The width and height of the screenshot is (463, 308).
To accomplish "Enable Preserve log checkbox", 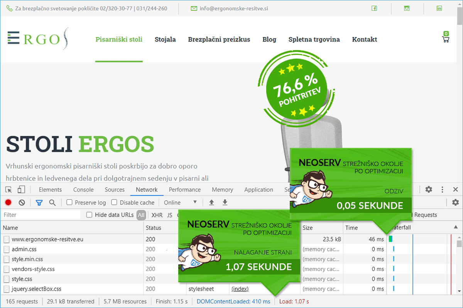I will (x=69, y=202).
